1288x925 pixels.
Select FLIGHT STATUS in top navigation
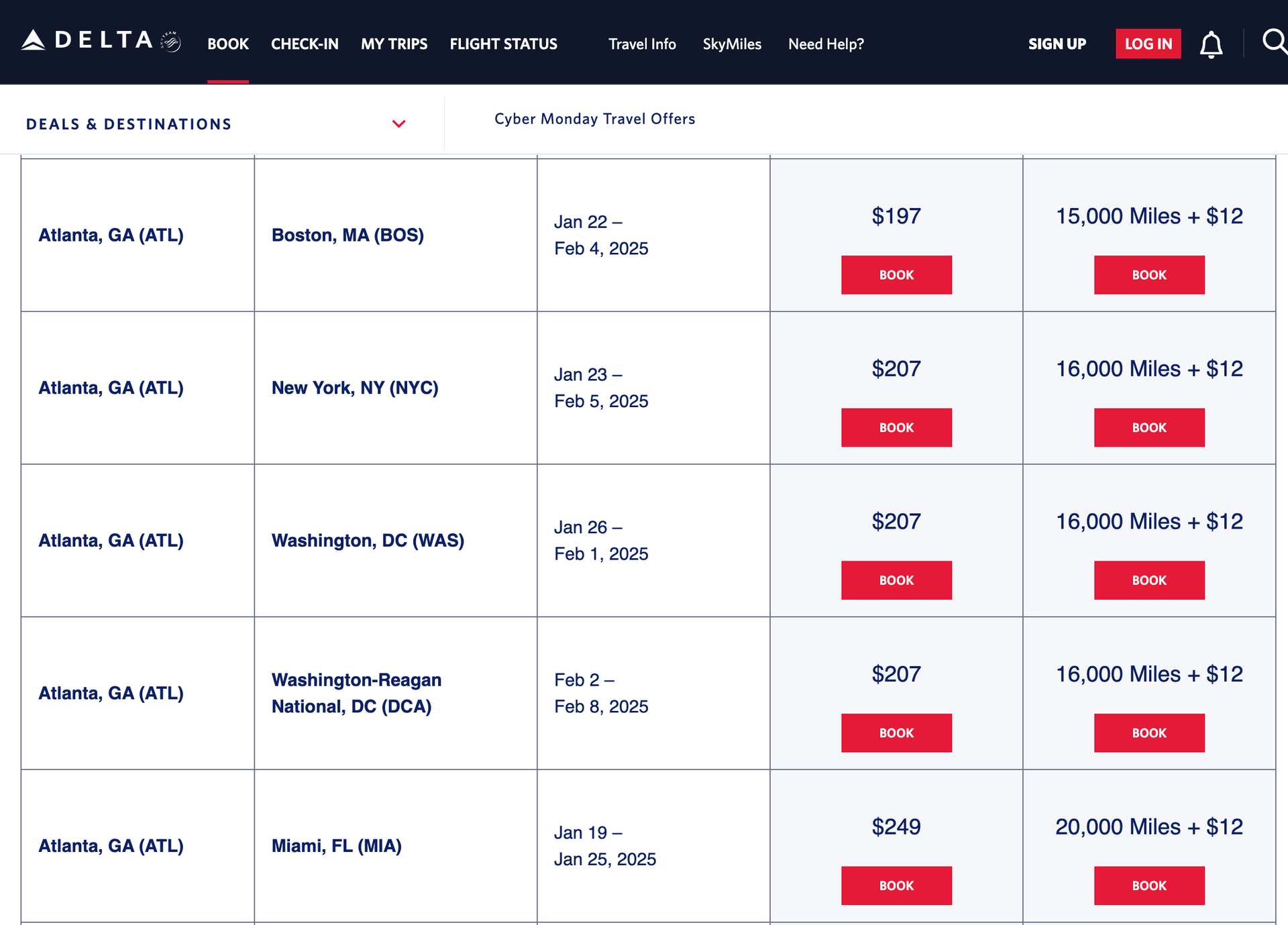click(x=503, y=44)
